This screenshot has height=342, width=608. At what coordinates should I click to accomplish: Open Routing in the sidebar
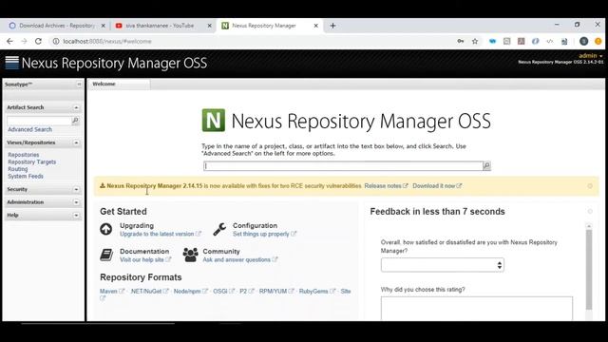18,169
